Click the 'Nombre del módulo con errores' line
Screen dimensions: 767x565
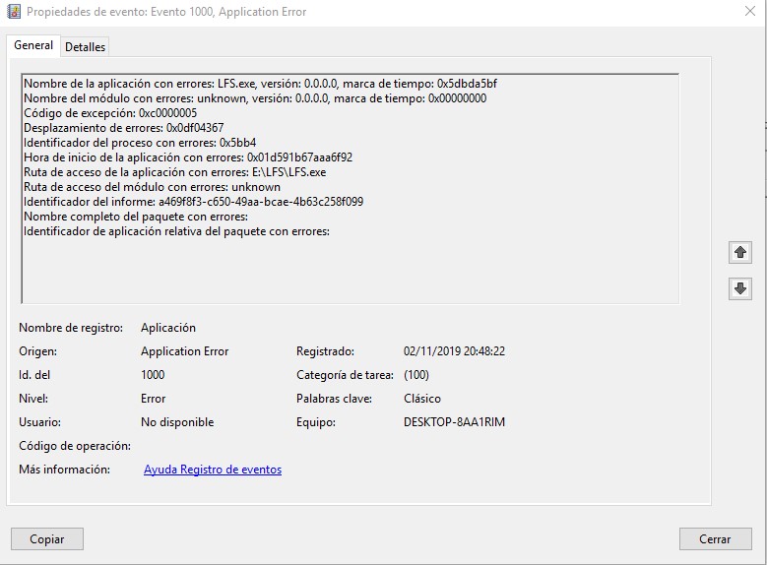click(255, 98)
